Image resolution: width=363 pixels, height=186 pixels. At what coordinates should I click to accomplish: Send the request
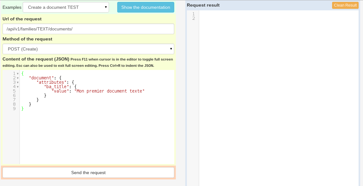(88, 173)
